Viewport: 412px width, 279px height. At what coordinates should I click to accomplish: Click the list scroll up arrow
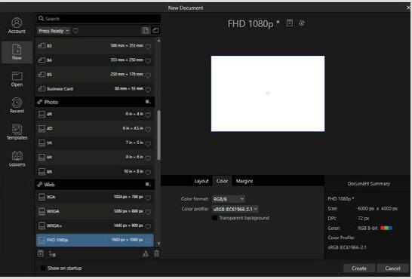[158, 41]
